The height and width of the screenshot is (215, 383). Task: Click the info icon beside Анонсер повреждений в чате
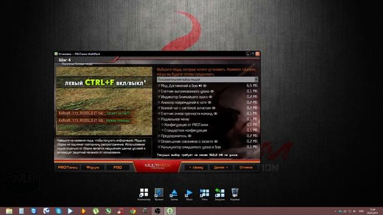coord(209,102)
